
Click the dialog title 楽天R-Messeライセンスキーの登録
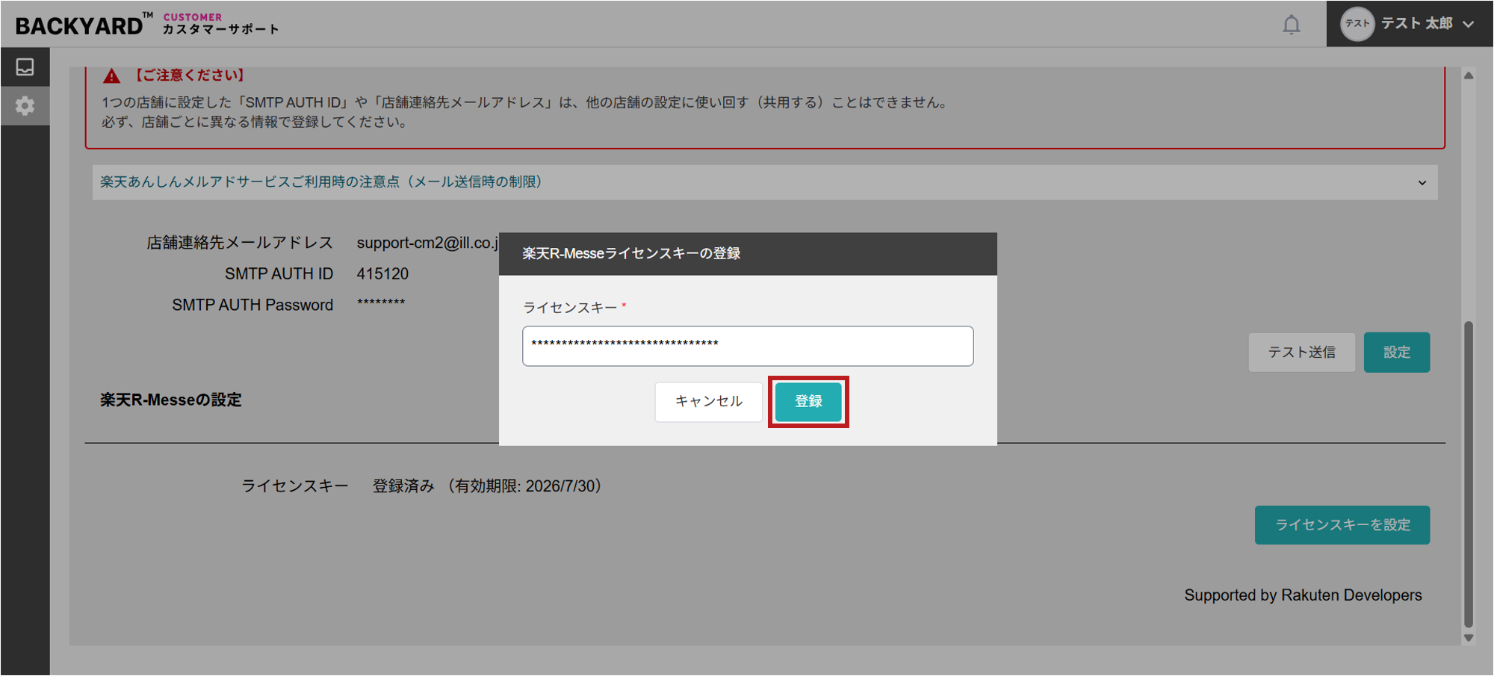[631, 253]
